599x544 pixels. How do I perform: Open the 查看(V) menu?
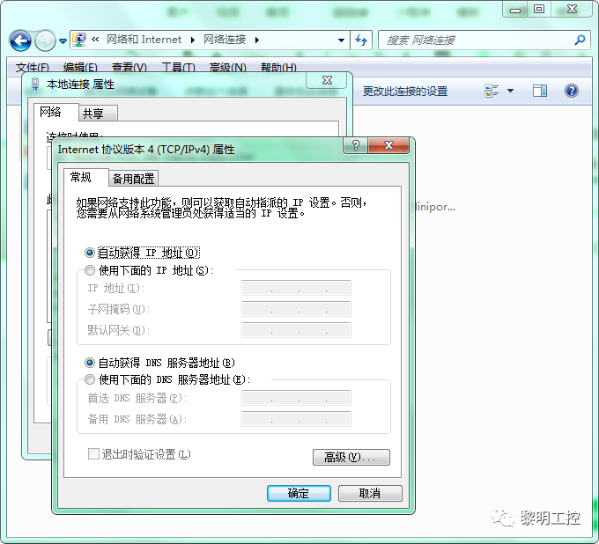(x=129, y=67)
